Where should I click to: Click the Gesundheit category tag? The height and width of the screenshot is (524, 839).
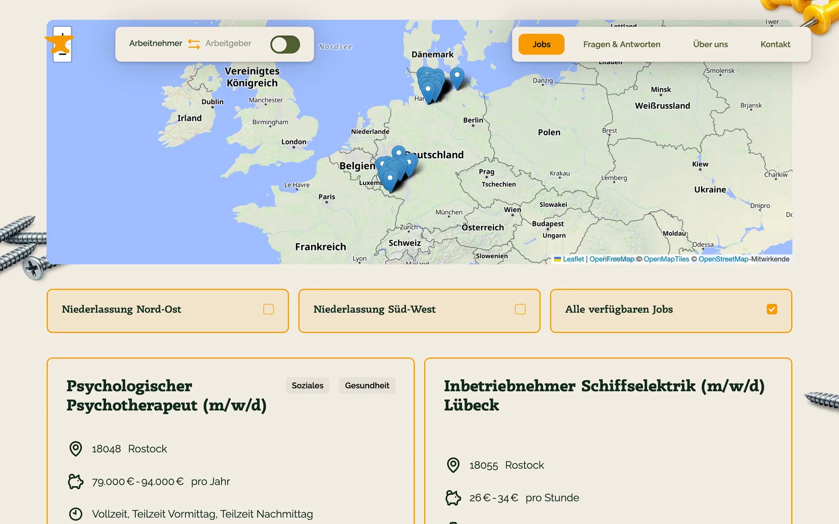pyautogui.click(x=367, y=386)
